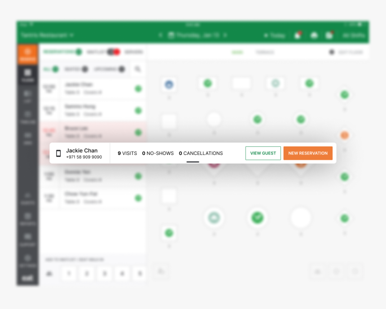Viewport: 386px width, 309px height.
Task: Open the orange sidebar item at top
Action: [27, 54]
